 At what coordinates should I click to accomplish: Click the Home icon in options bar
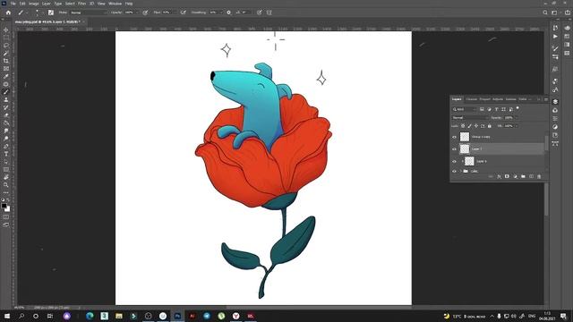[8, 13]
